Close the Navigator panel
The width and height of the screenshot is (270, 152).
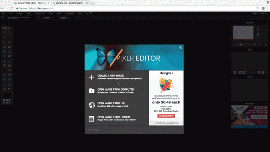pos(266,23)
